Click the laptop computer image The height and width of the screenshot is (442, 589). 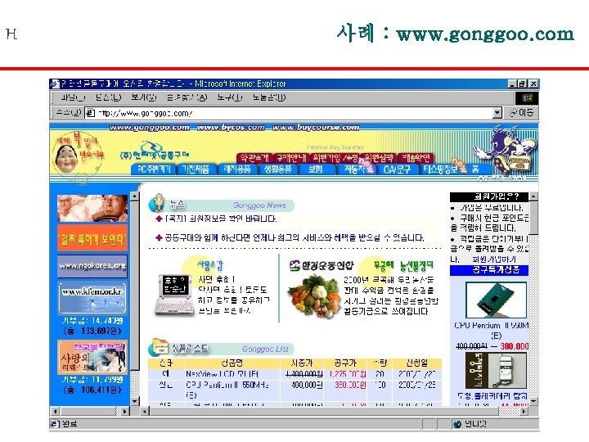173,295
